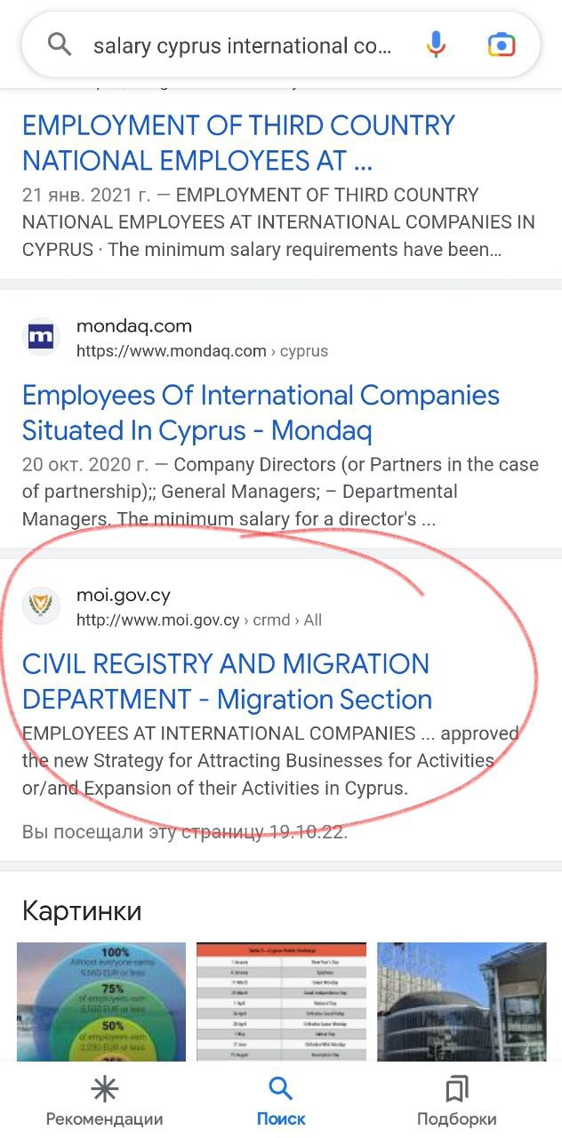
Task: Switch to the Рекомендации tab
Action: (x=104, y=1119)
